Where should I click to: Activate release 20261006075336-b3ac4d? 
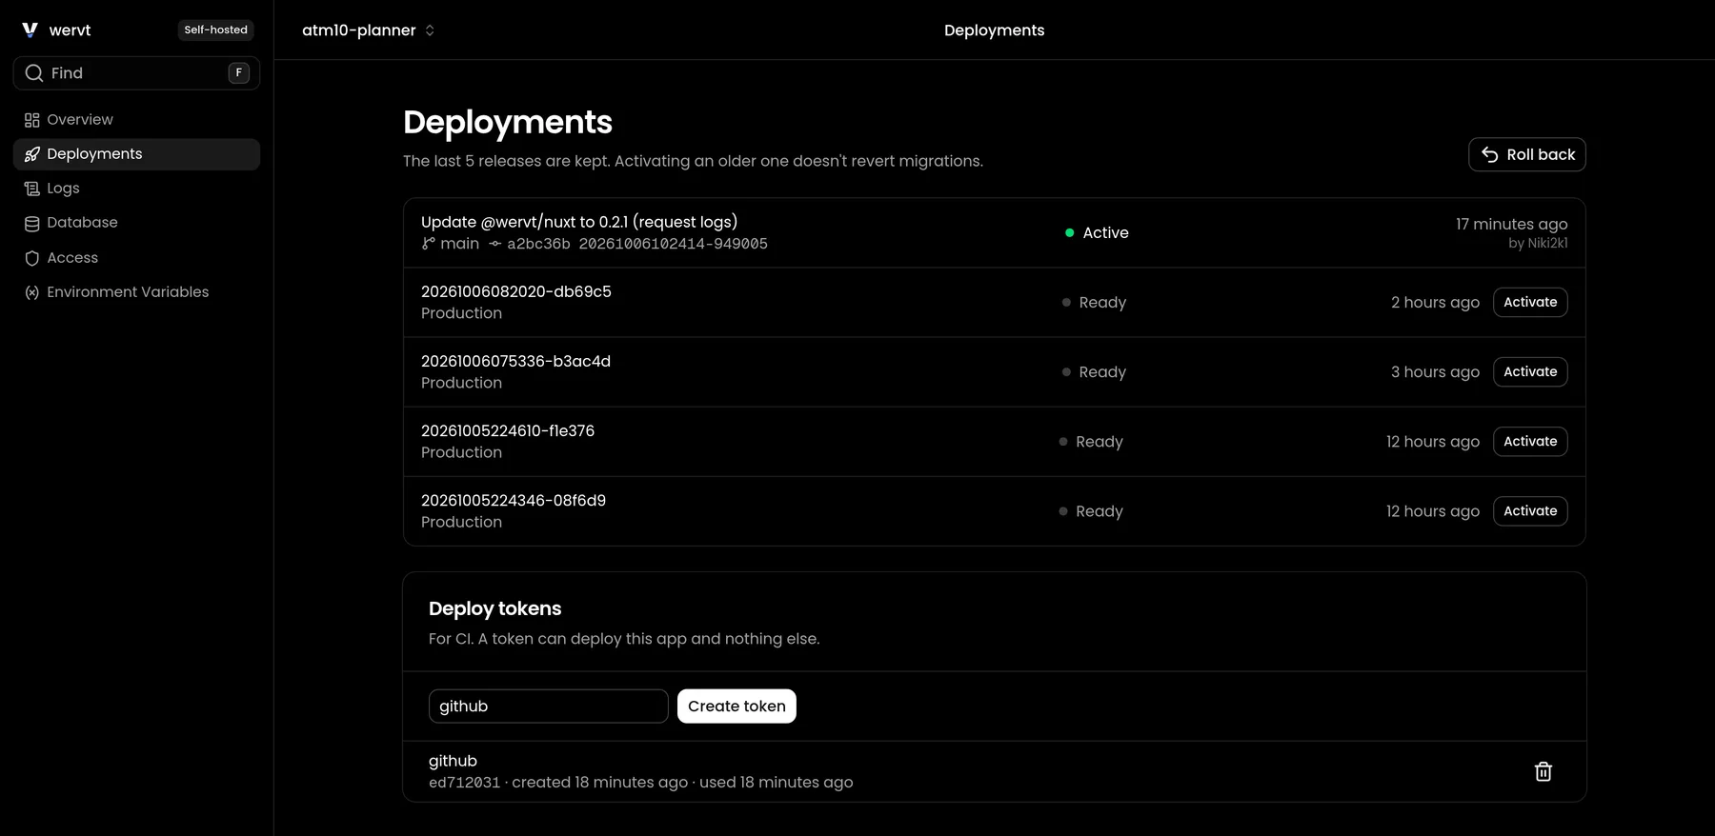pos(1530,371)
